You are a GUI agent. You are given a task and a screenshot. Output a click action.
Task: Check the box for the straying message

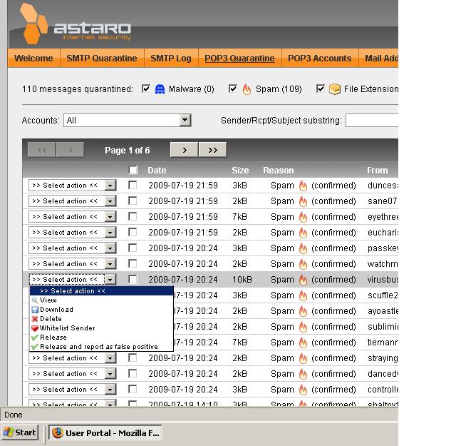click(x=133, y=358)
